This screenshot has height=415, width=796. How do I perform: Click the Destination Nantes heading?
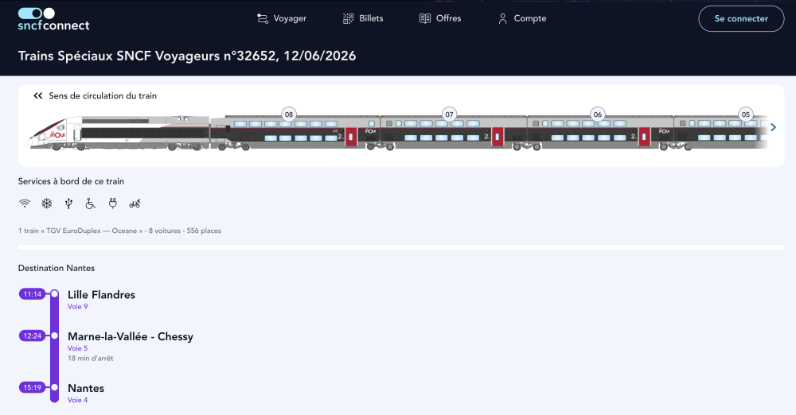tap(57, 268)
